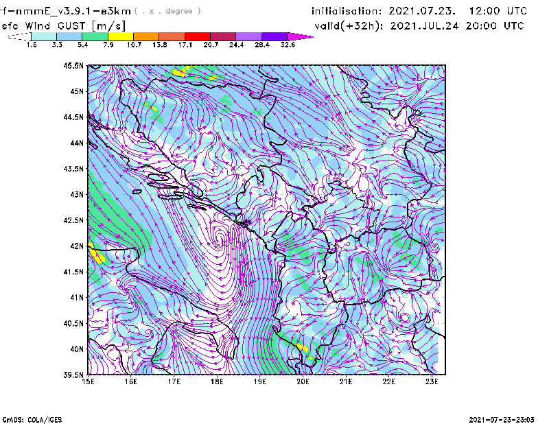Click the '39.5N' latitude label
The width and height of the screenshot is (549, 424).
[73, 375]
